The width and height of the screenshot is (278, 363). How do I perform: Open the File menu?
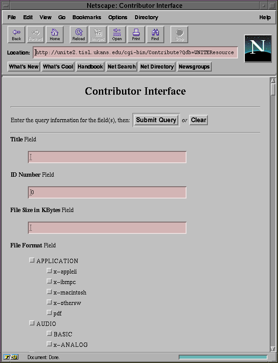[x=12, y=17]
